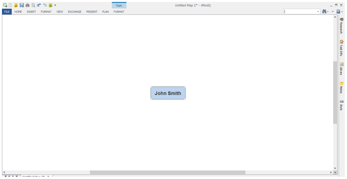Click the plus button beside horizontal scrollbar
This screenshot has width=347, height=179.
[x=335, y=172]
